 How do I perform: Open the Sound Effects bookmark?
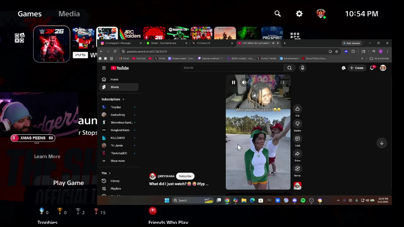click(314, 58)
